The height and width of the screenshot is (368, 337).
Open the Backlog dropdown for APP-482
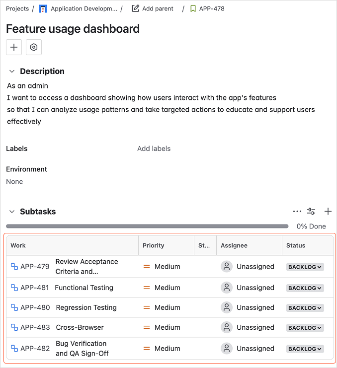point(305,349)
